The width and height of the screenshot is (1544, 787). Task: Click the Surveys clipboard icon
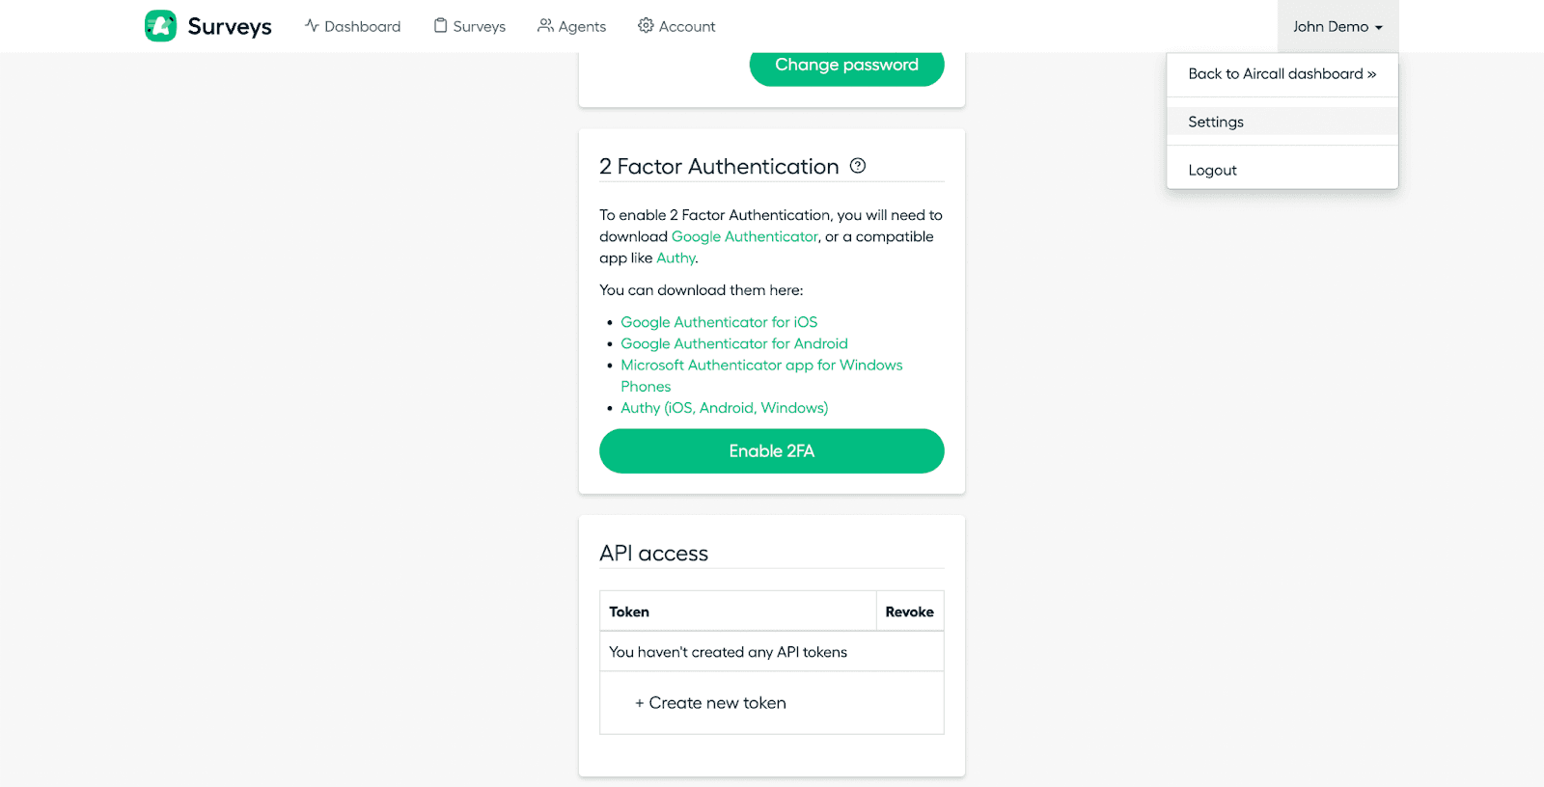(440, 26)
